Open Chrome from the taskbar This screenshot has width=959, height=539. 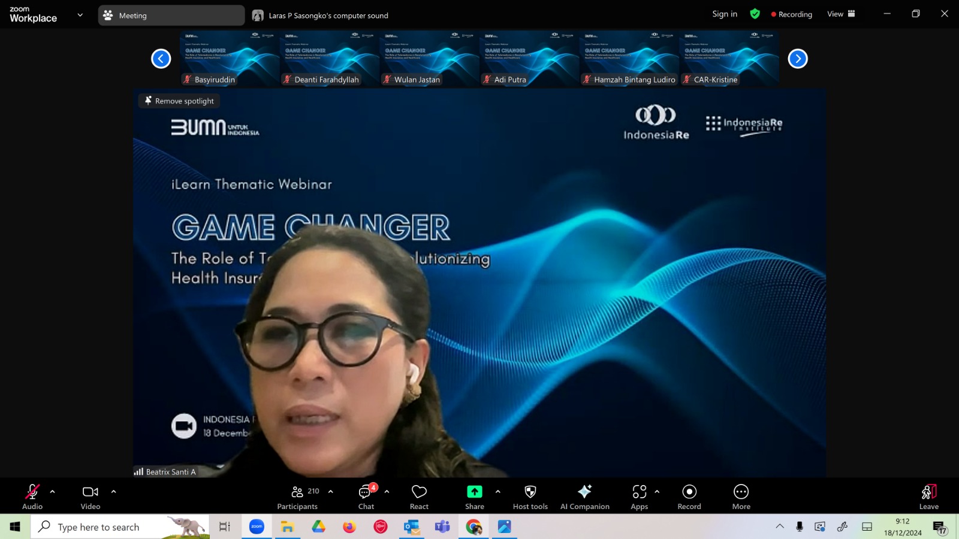click(474, 527)
